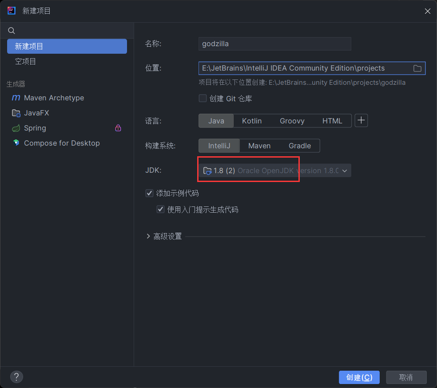Click the project name field godzilla

274,44
